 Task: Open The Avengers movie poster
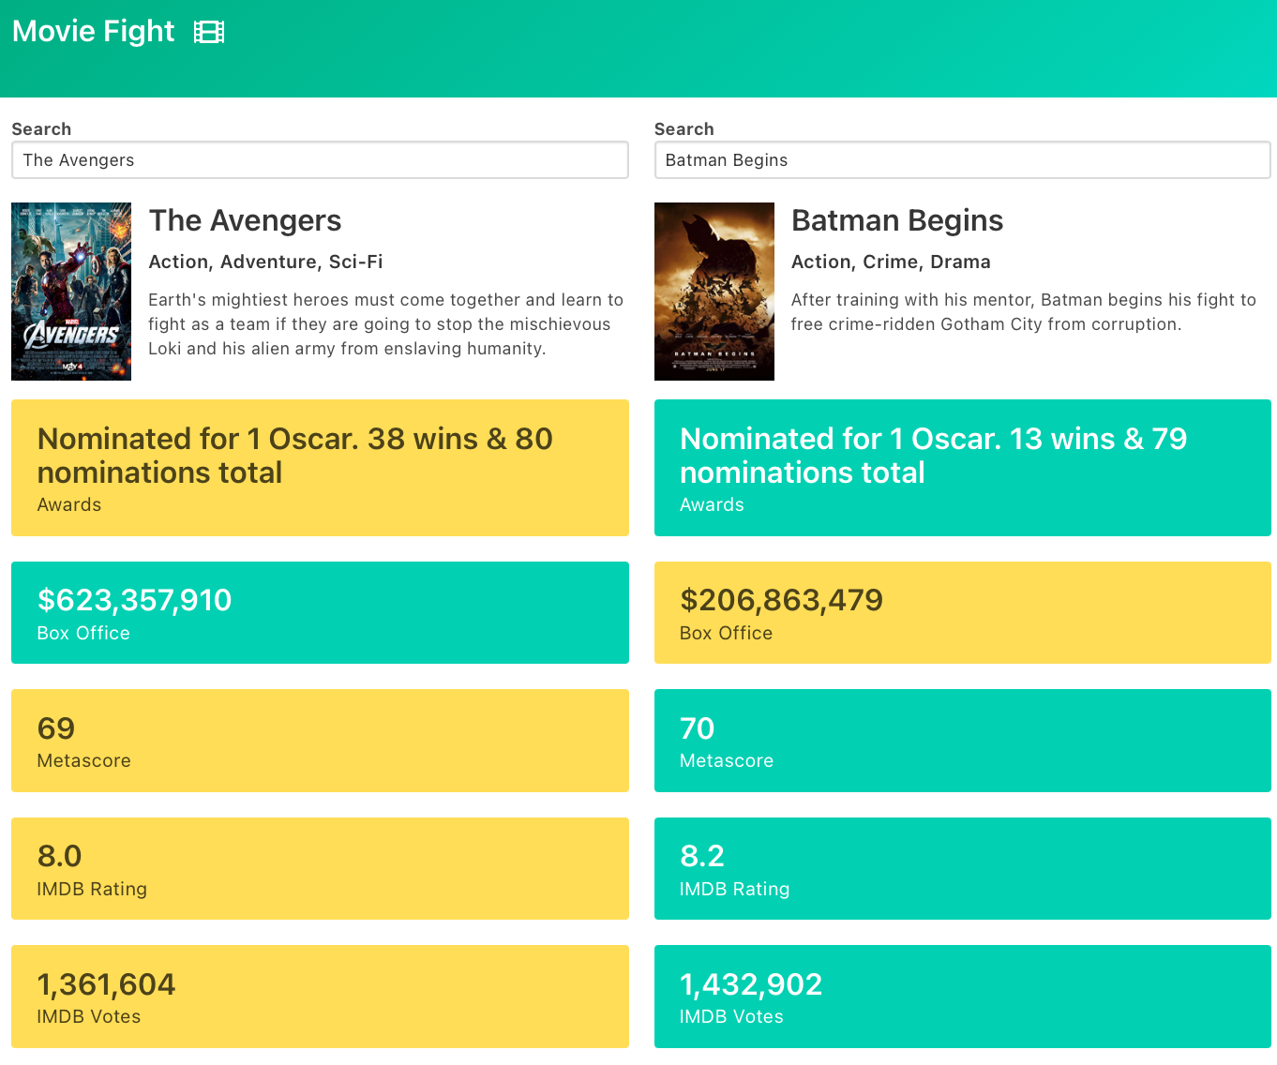point(71,292)
